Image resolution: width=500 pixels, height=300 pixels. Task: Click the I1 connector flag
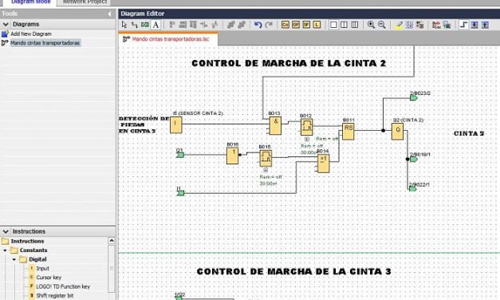coord(181,193)
